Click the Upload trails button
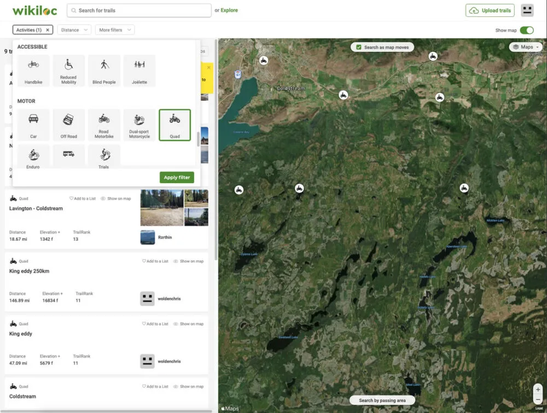547x413 pixels. click(x=490, y=10)
